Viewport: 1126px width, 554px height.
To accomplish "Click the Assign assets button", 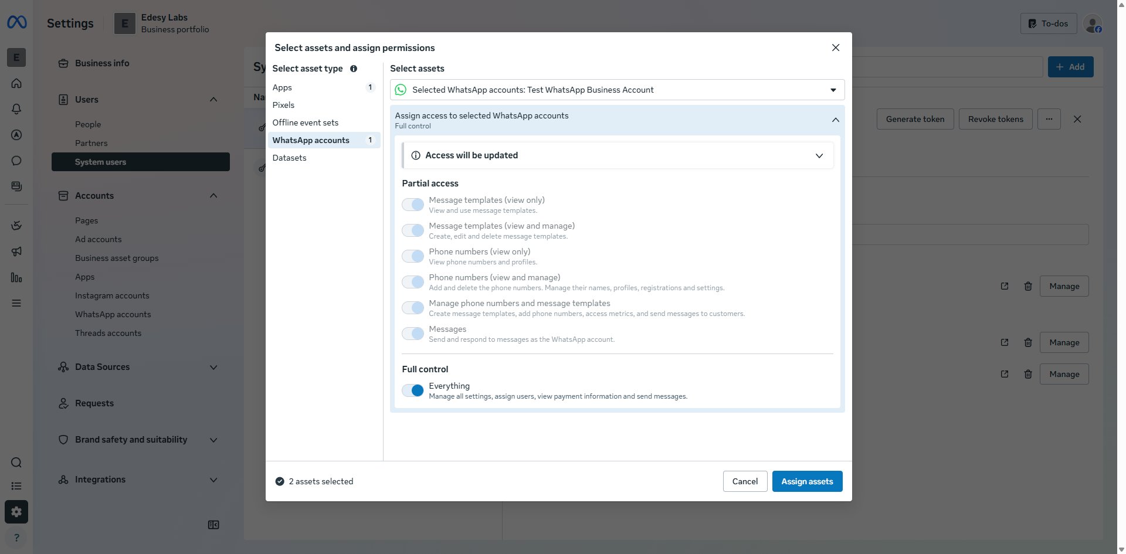I will (807, 481).
